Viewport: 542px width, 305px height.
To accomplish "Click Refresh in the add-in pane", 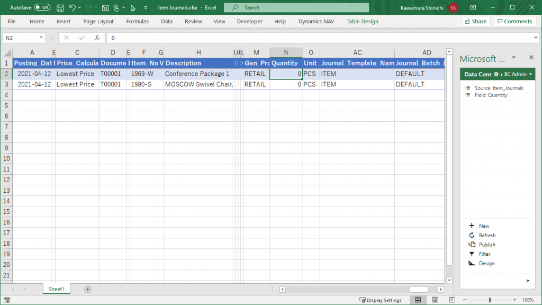I will (486, 236).
